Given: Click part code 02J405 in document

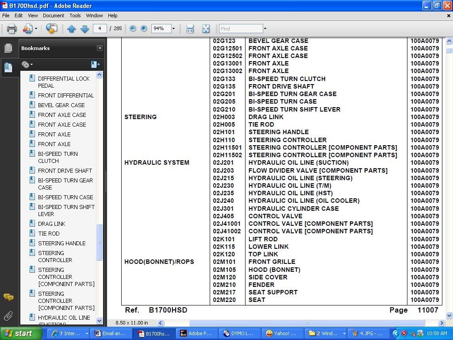Looking at the screenshot, I should coord(223,216).
